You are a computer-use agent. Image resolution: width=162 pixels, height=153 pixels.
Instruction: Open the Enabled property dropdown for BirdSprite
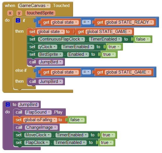(x=78, y=54)
